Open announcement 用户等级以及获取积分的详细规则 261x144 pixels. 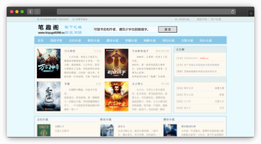point(201,65)
